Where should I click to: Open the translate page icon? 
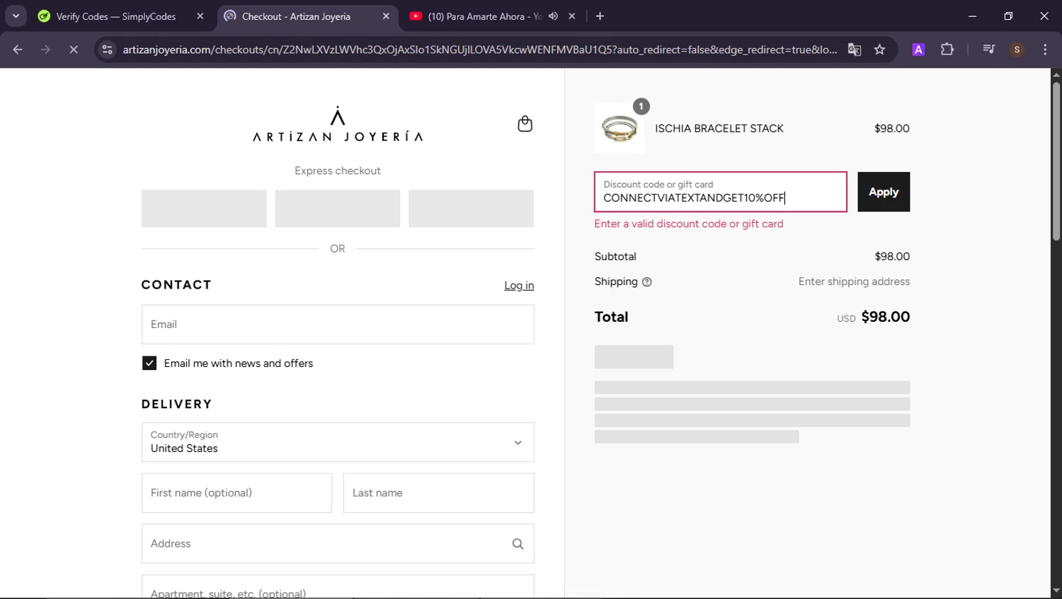[x=855, y=50]
